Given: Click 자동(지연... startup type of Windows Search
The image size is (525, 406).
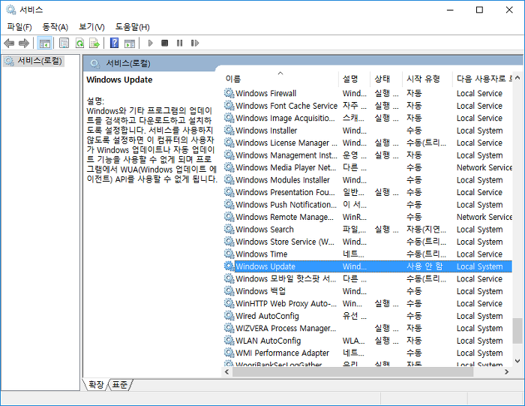Looking at the screenshot, I should (426, 230).
